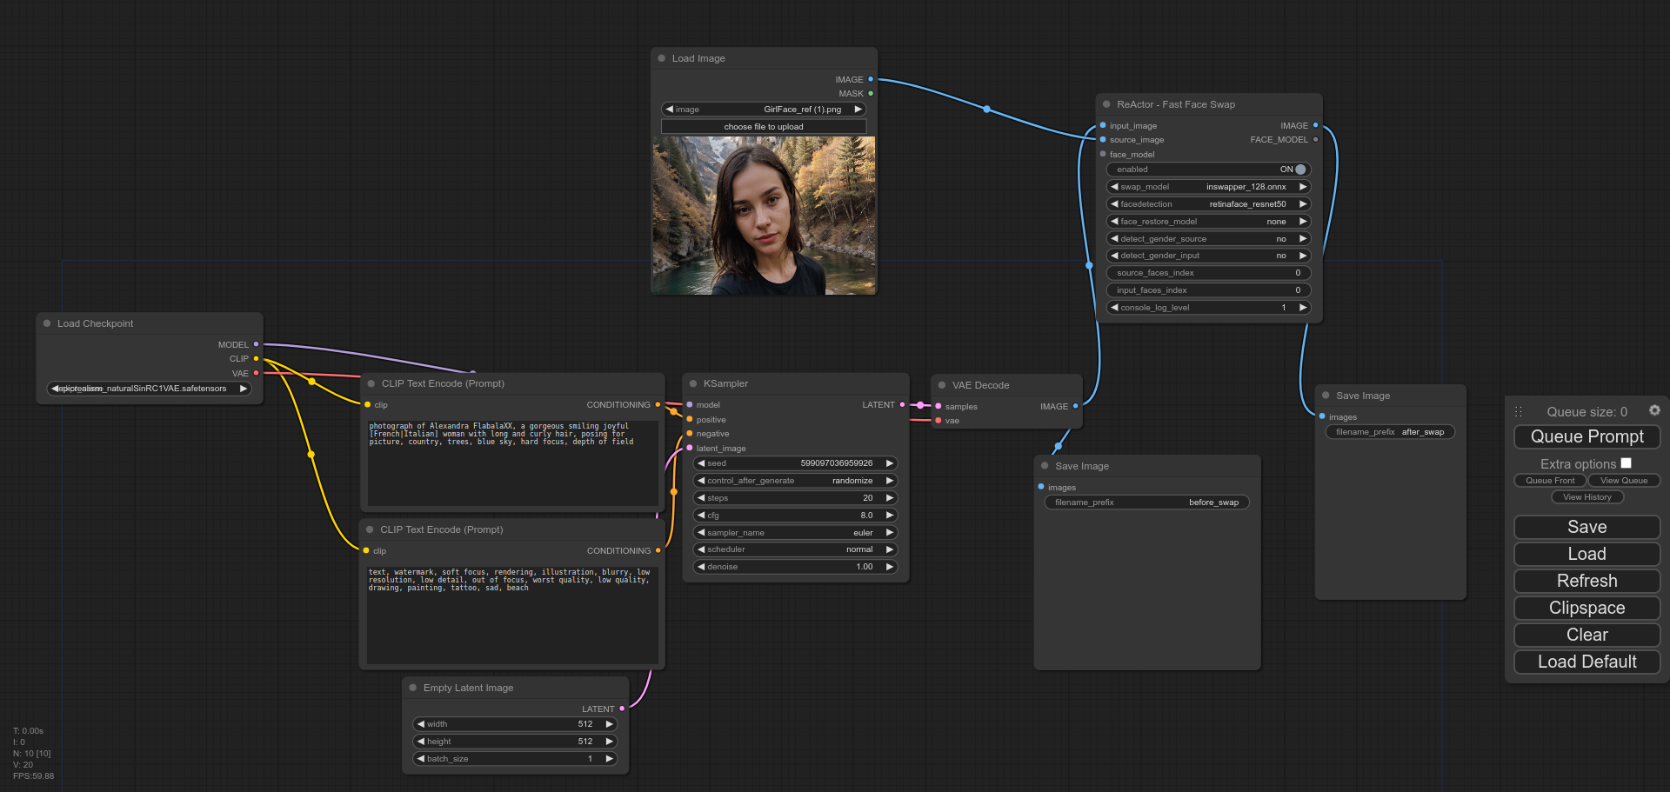Collapse the KSampler node via its dot
The width and height of the screenshot is (1670, 792).
(x=693, y=383)
